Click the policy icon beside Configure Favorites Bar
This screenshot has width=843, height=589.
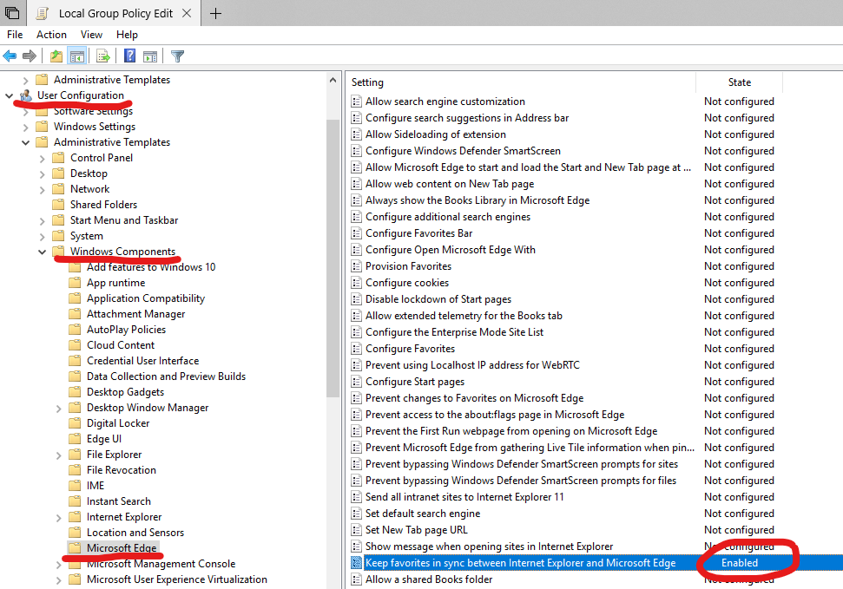point(356,233)
